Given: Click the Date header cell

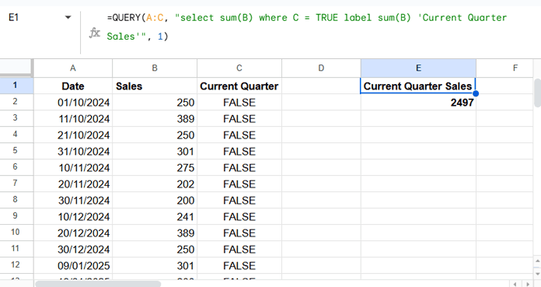Looking at the screenshot, I should coord(73,86).
